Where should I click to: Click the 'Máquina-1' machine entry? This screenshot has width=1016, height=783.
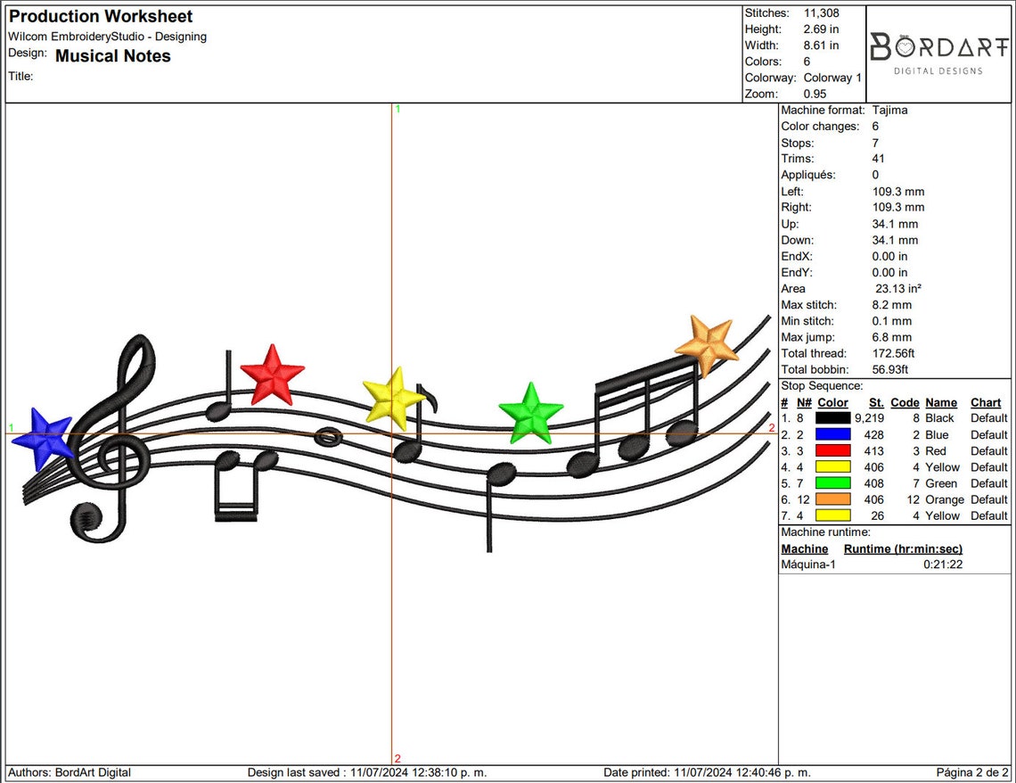coord(808,565)
